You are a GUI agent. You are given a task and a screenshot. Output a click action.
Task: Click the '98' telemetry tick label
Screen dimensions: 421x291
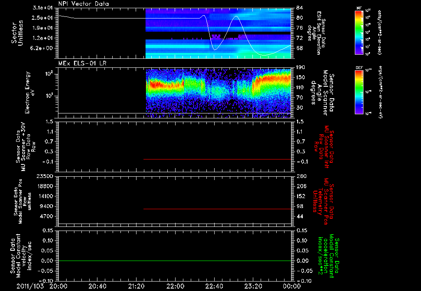coord(300,206)
